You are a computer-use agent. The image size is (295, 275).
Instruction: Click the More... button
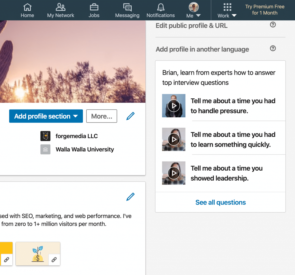click(x=102, y=116)
